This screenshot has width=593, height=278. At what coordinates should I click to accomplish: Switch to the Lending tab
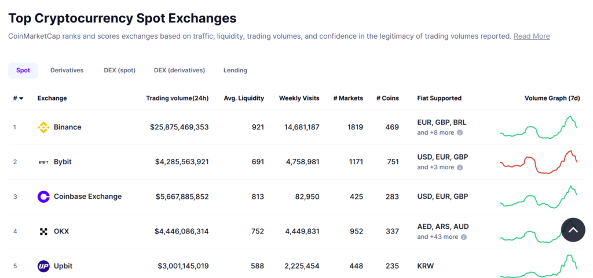[235, 70]
